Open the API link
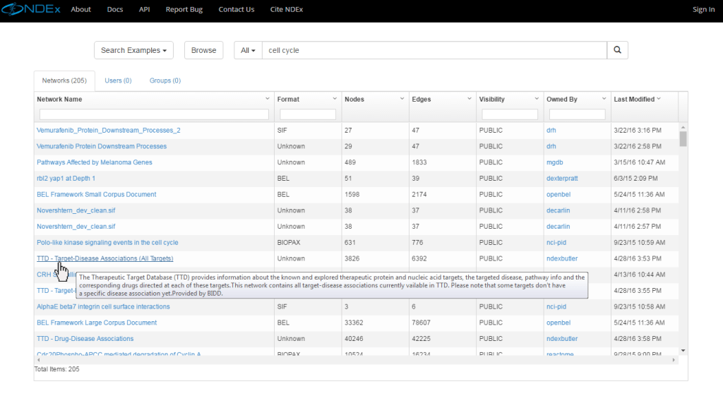The height and width of the screenshot is (396, 723). [144, 9]
